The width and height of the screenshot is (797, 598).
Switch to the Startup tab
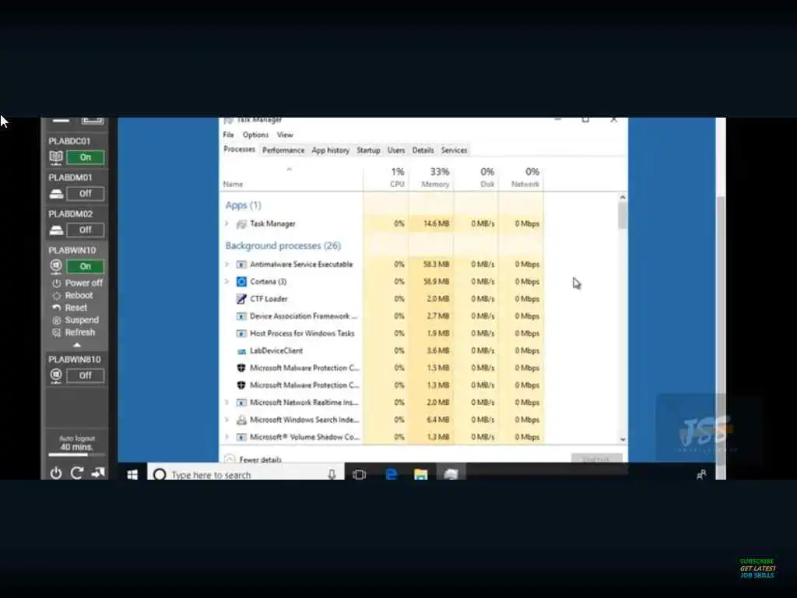[x=368, y=150]
